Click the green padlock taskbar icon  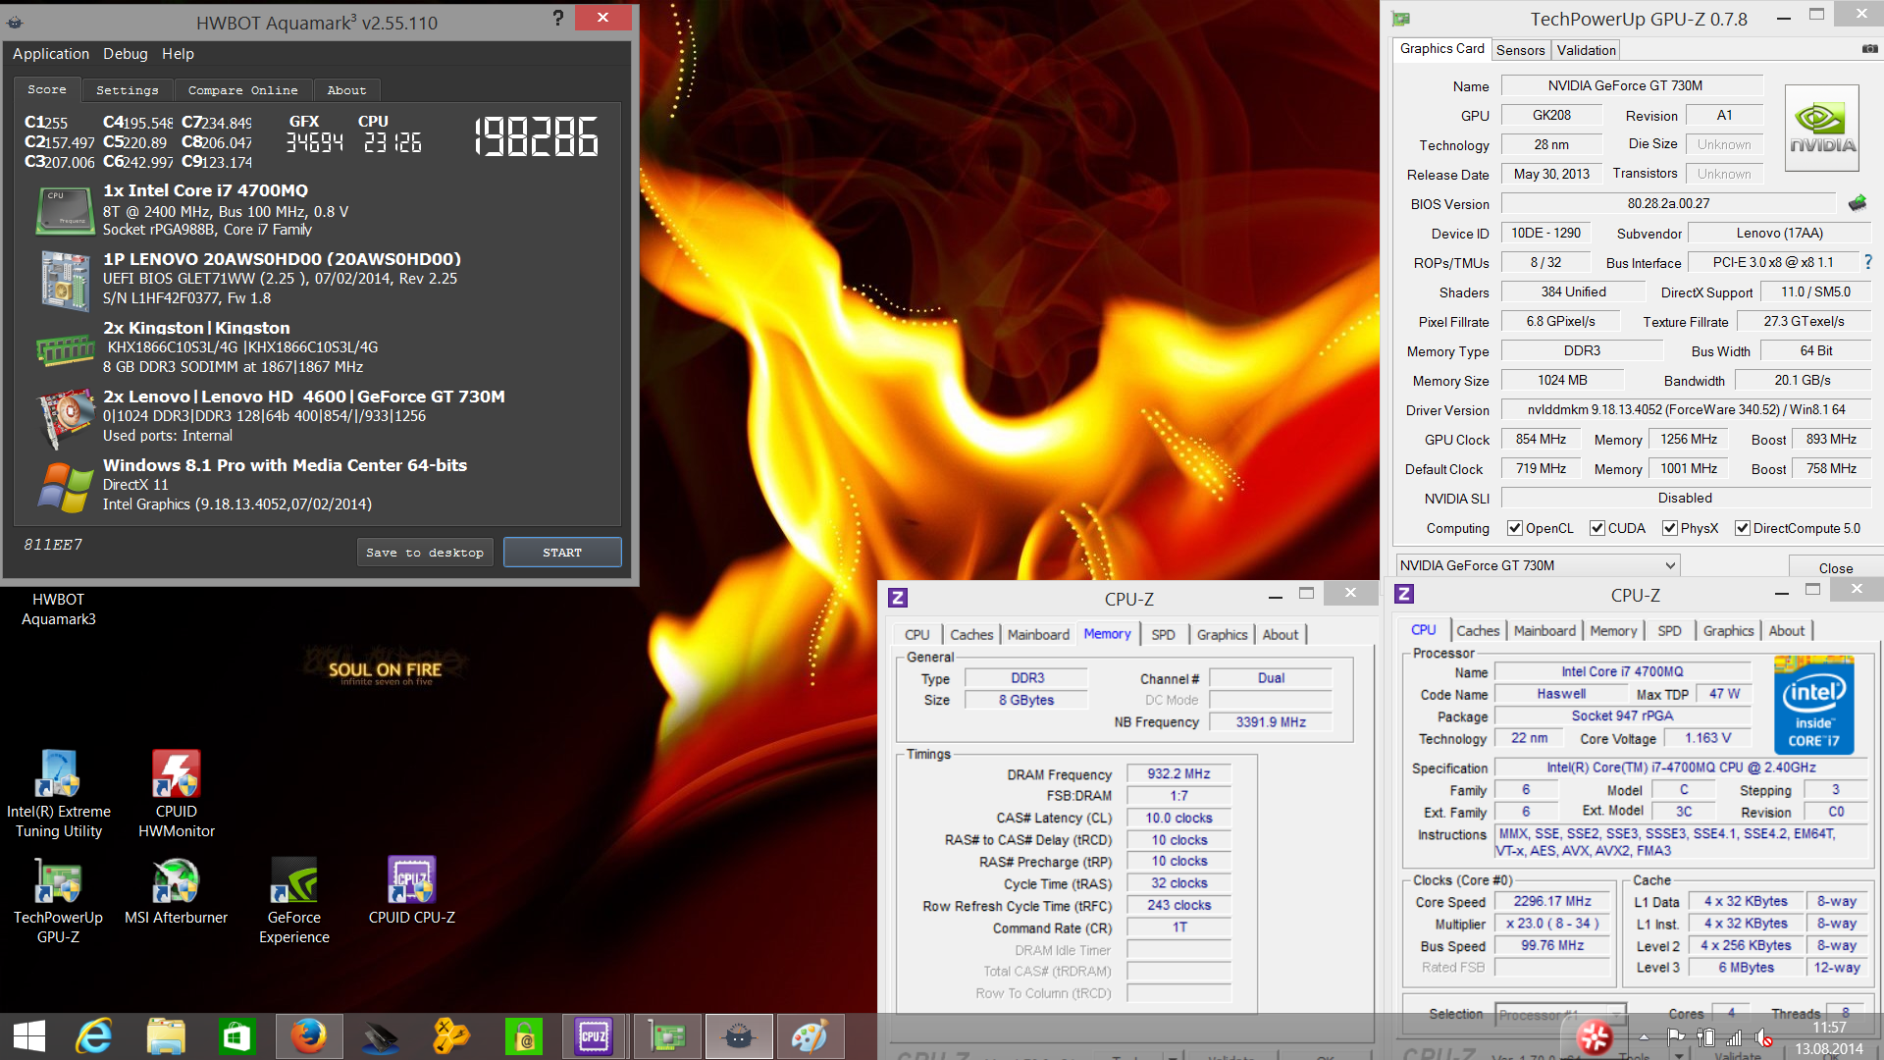pos(524,1036)
